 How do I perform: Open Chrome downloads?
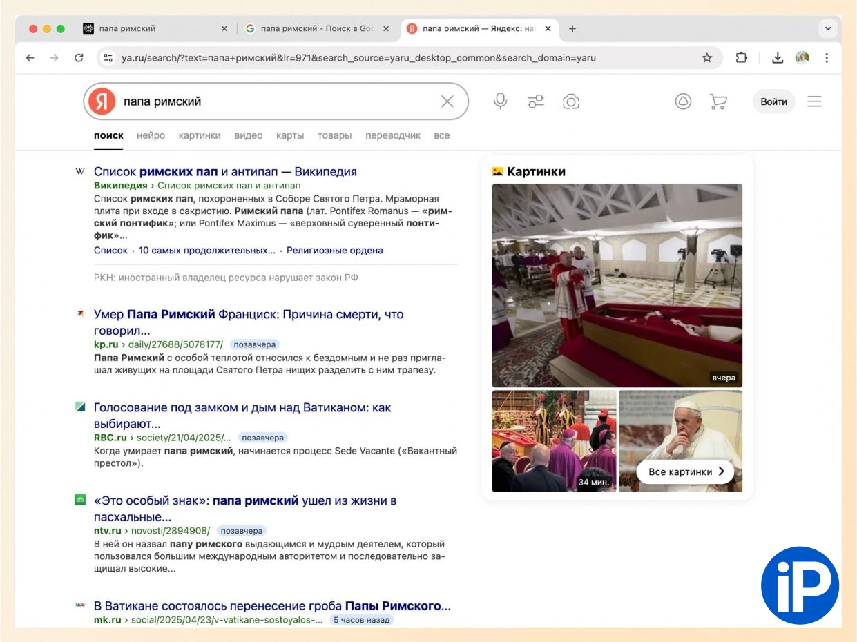778,58
